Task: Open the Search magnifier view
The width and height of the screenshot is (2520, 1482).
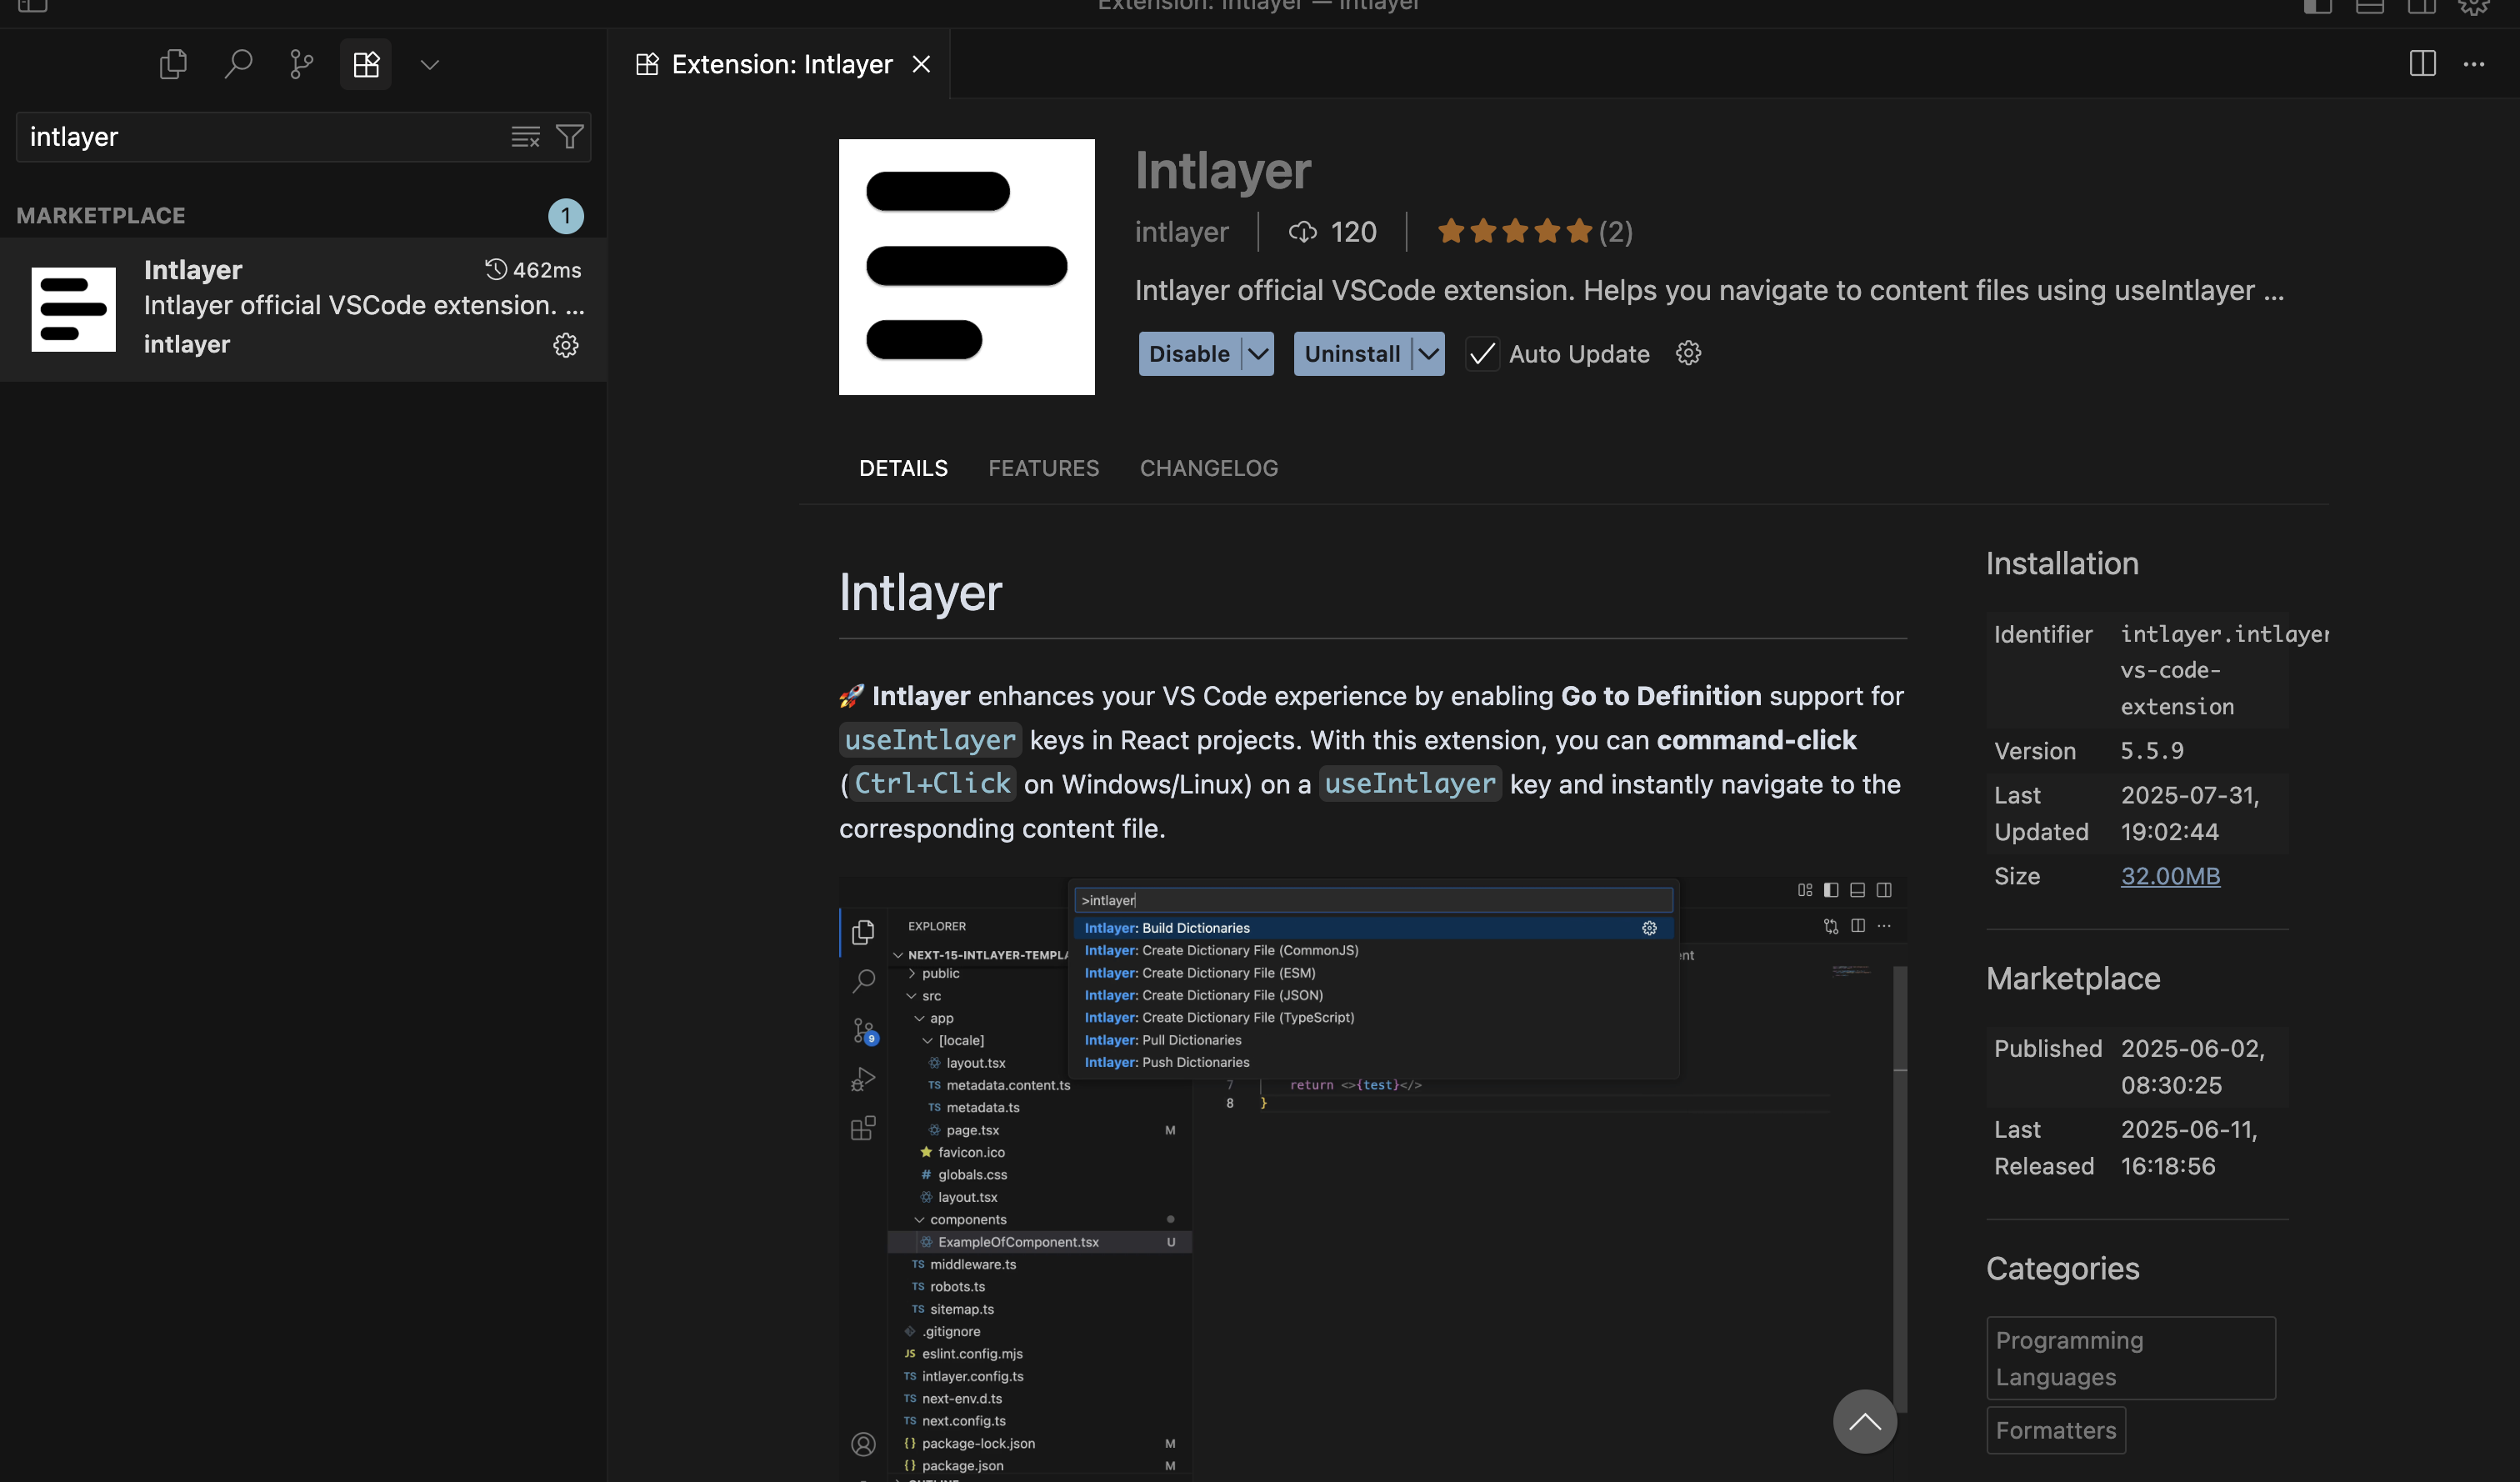Action: coord(238,65)
